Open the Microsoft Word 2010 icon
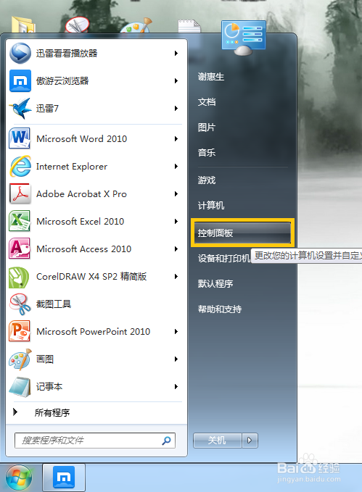The image size is (362, 492). (x=20, y=138)
